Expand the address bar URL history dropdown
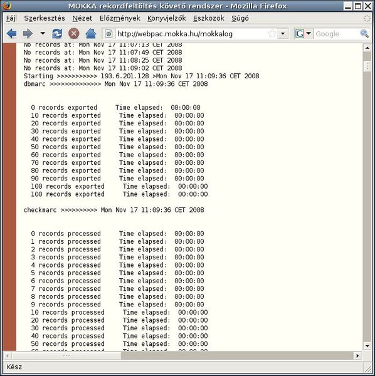This screenshot has width=375, height=376. point(283,34)
